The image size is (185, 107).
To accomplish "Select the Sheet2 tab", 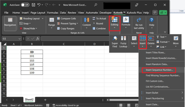I will [x=29, y=100].
